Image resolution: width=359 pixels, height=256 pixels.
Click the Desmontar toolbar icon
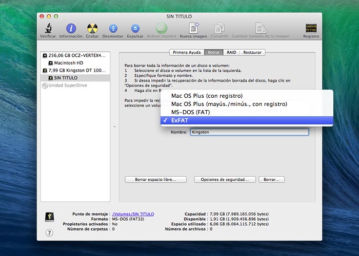tap(113, 28)
